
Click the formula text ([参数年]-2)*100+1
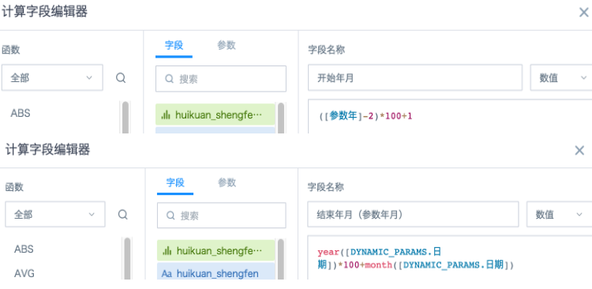tap(365, 115)
